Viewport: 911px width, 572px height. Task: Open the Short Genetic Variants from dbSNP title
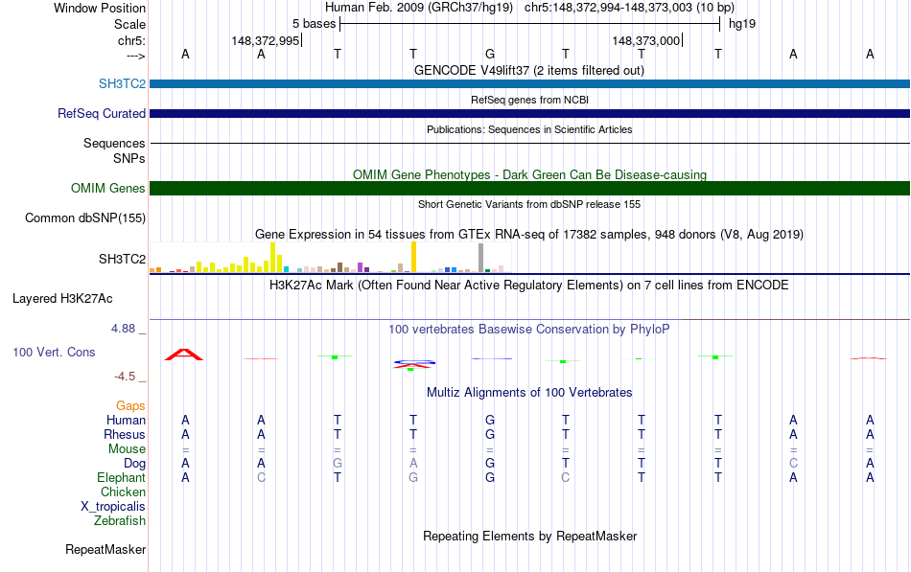click(529, 204)
